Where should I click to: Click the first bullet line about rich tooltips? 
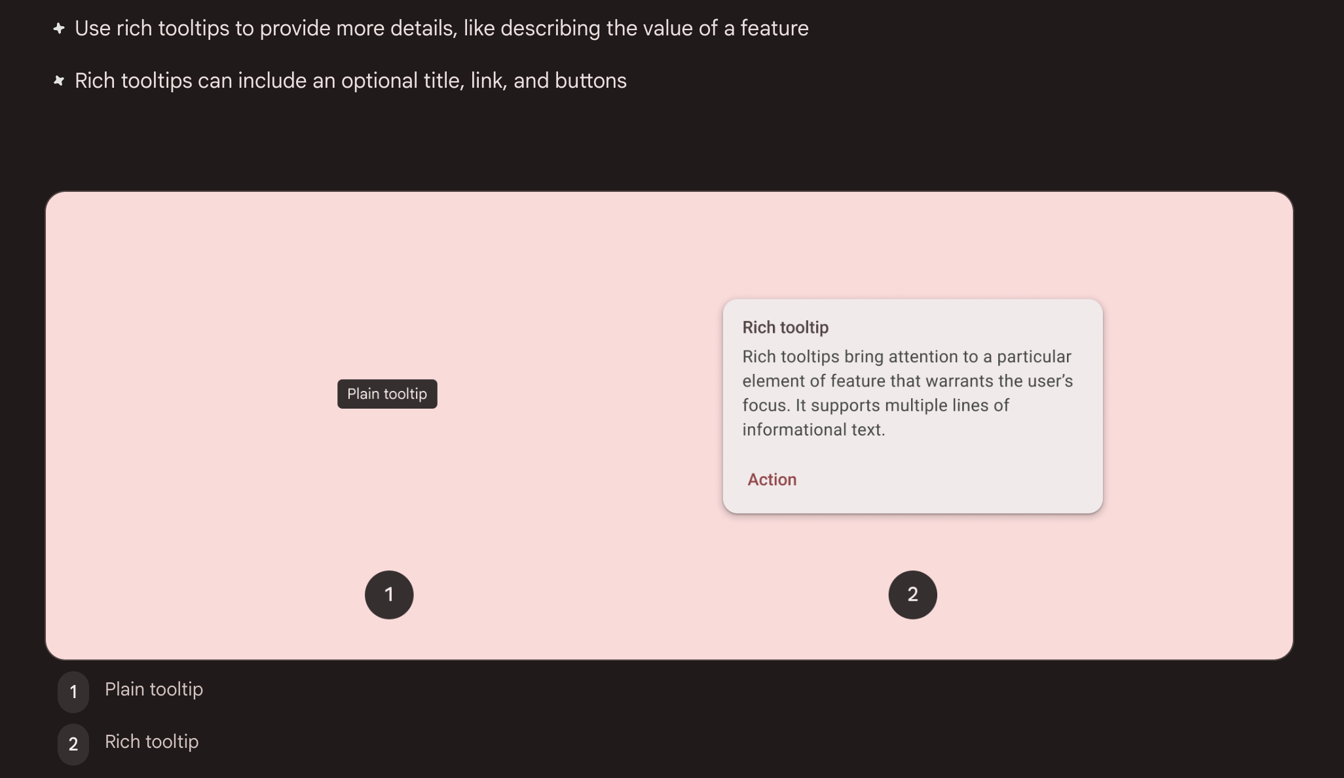442,28
